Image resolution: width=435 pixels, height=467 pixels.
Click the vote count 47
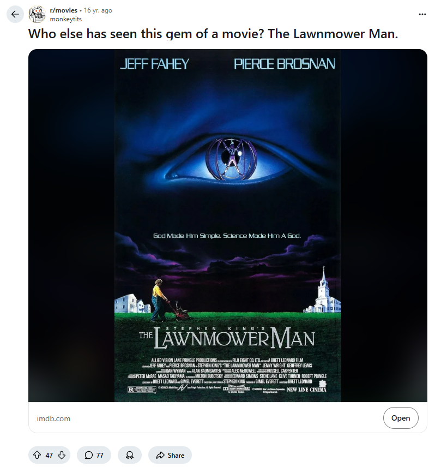[49, 455]
